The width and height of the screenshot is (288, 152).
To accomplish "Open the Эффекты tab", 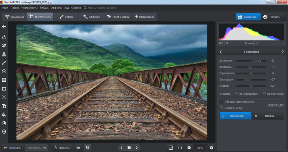I will (91, 17).
